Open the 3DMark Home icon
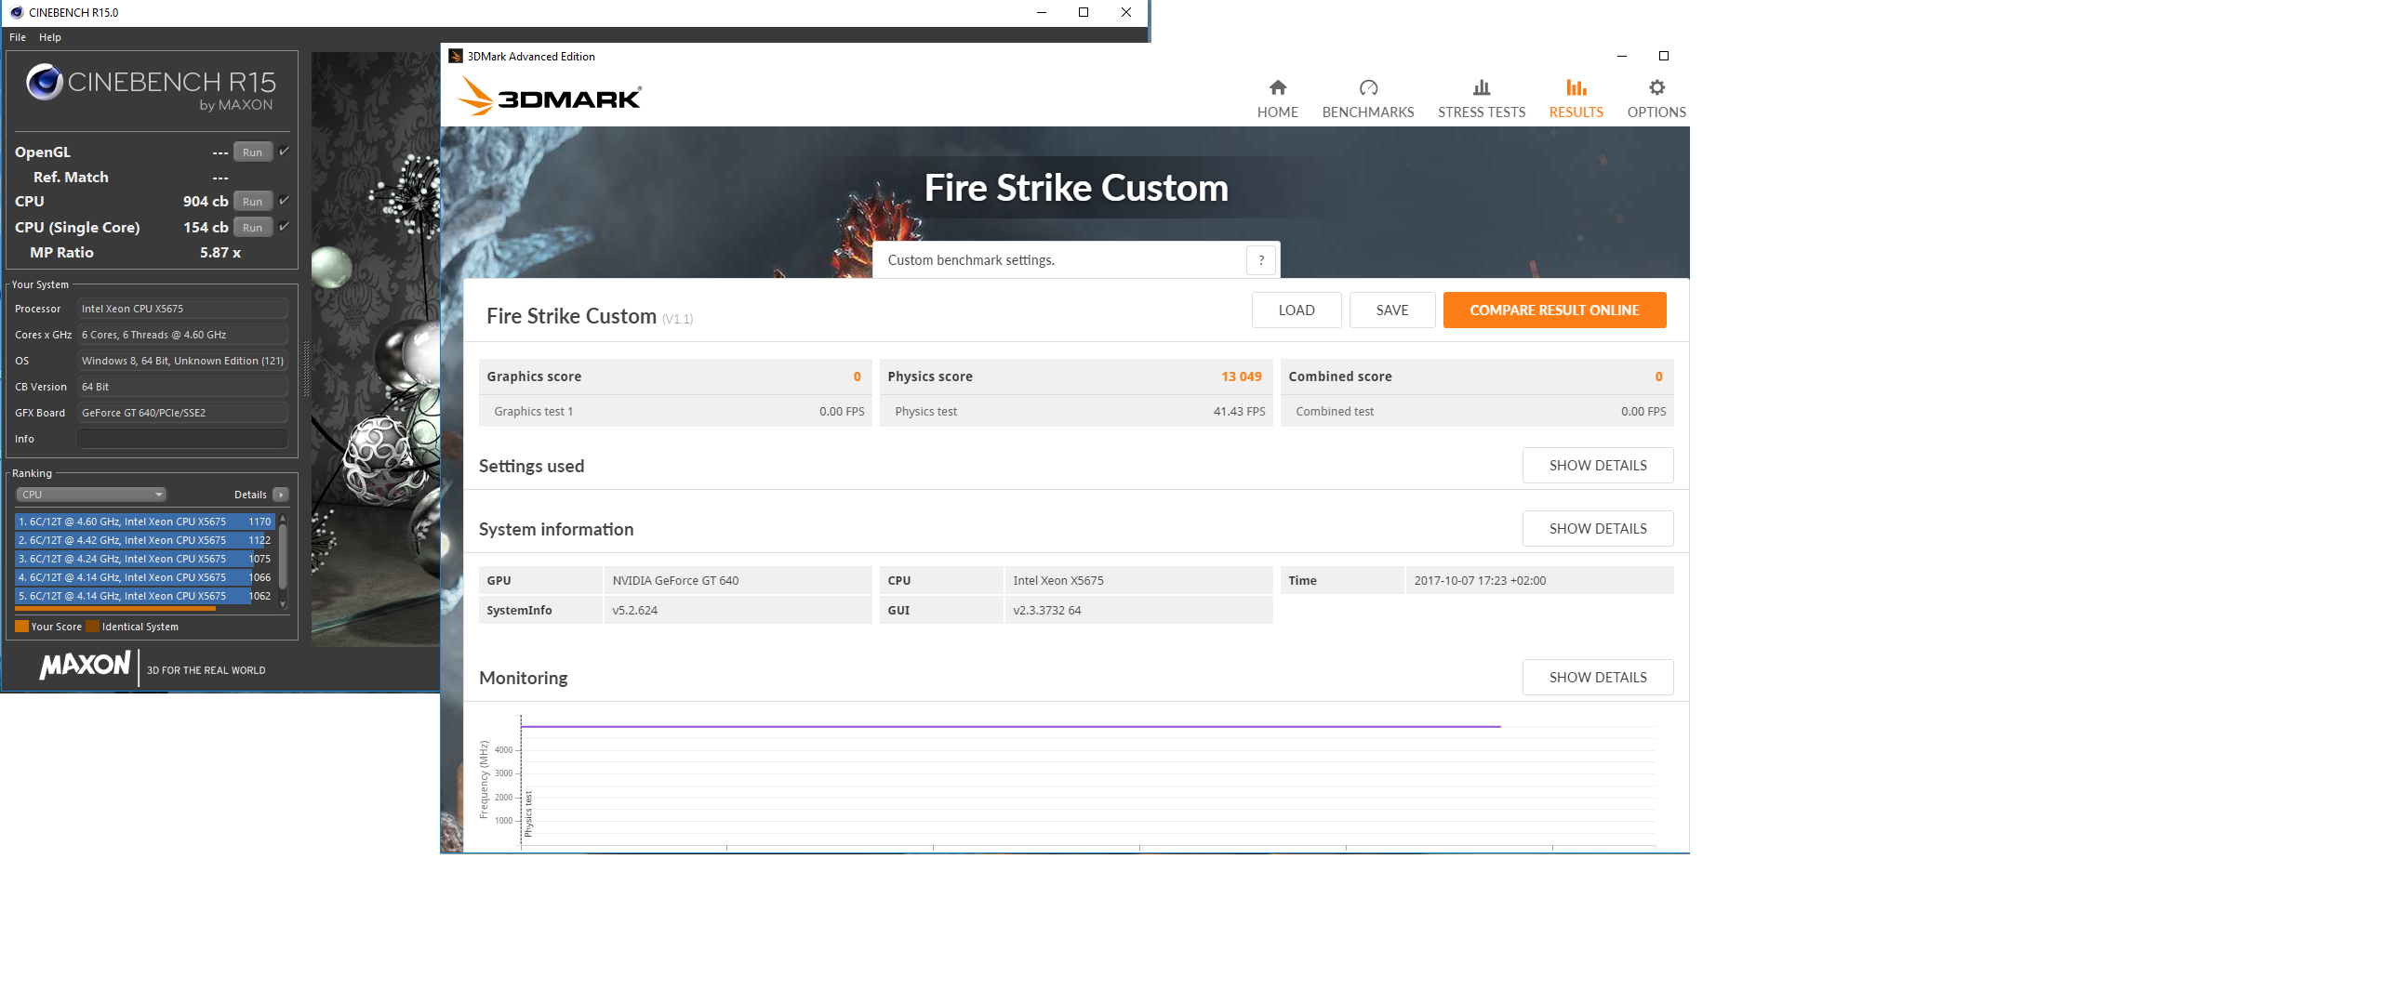Screen dimensions: 2381x1004 (1277, 87)
